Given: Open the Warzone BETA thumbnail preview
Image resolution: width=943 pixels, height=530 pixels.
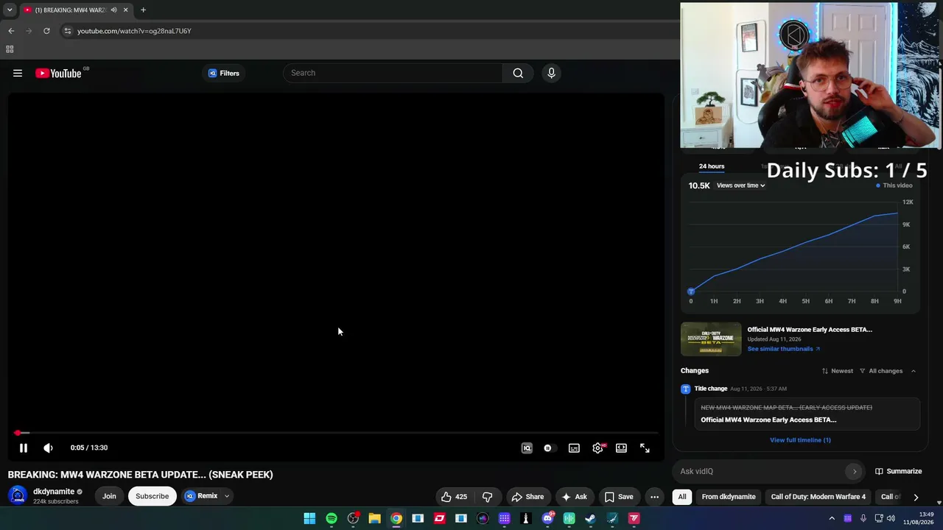Looking at the screenshot, I should pos(711,339).
